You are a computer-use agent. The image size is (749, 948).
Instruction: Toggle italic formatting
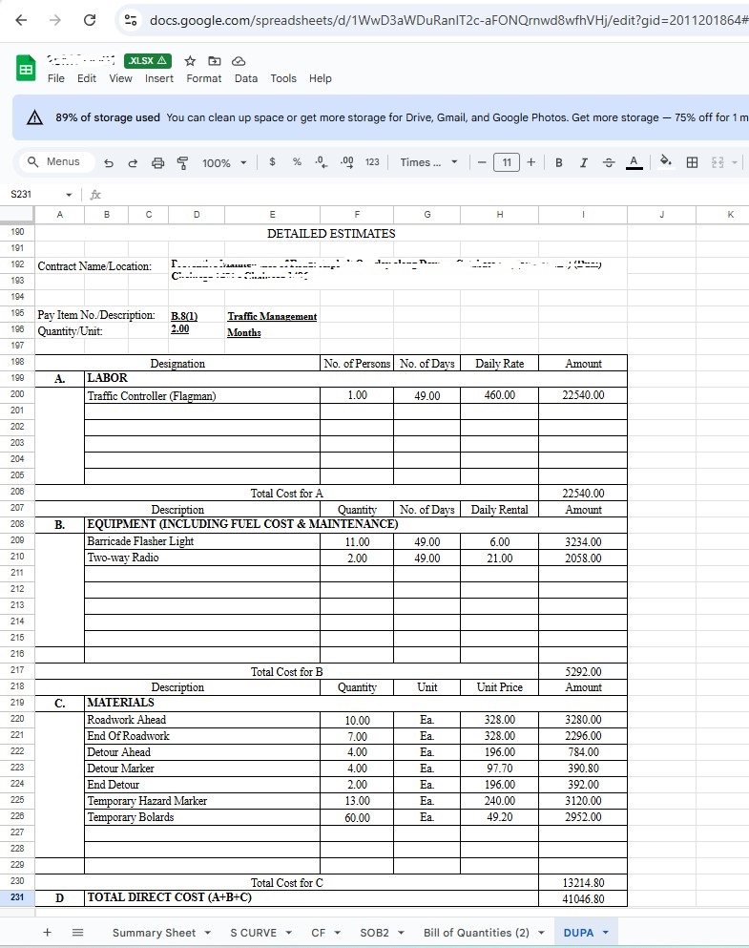click(584, 162)
